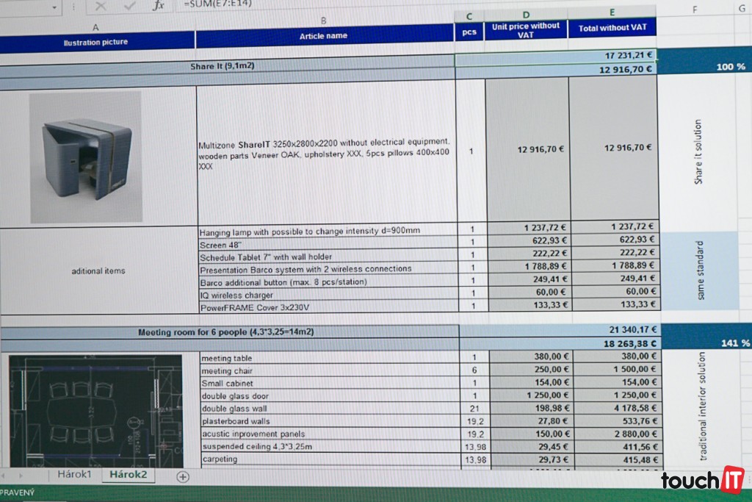This screenshot has width=752, height=502.
Task: Click the cell showing 21 340,17 €
Action: click(x=559, y=330)
